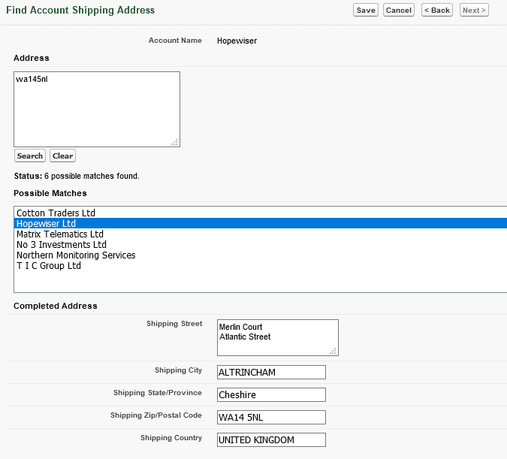Image resolution: width=507 pixels, height=459 pixels.
Task: Edit the Shipping State/Province field Cheshire
Action: point(271,394)
